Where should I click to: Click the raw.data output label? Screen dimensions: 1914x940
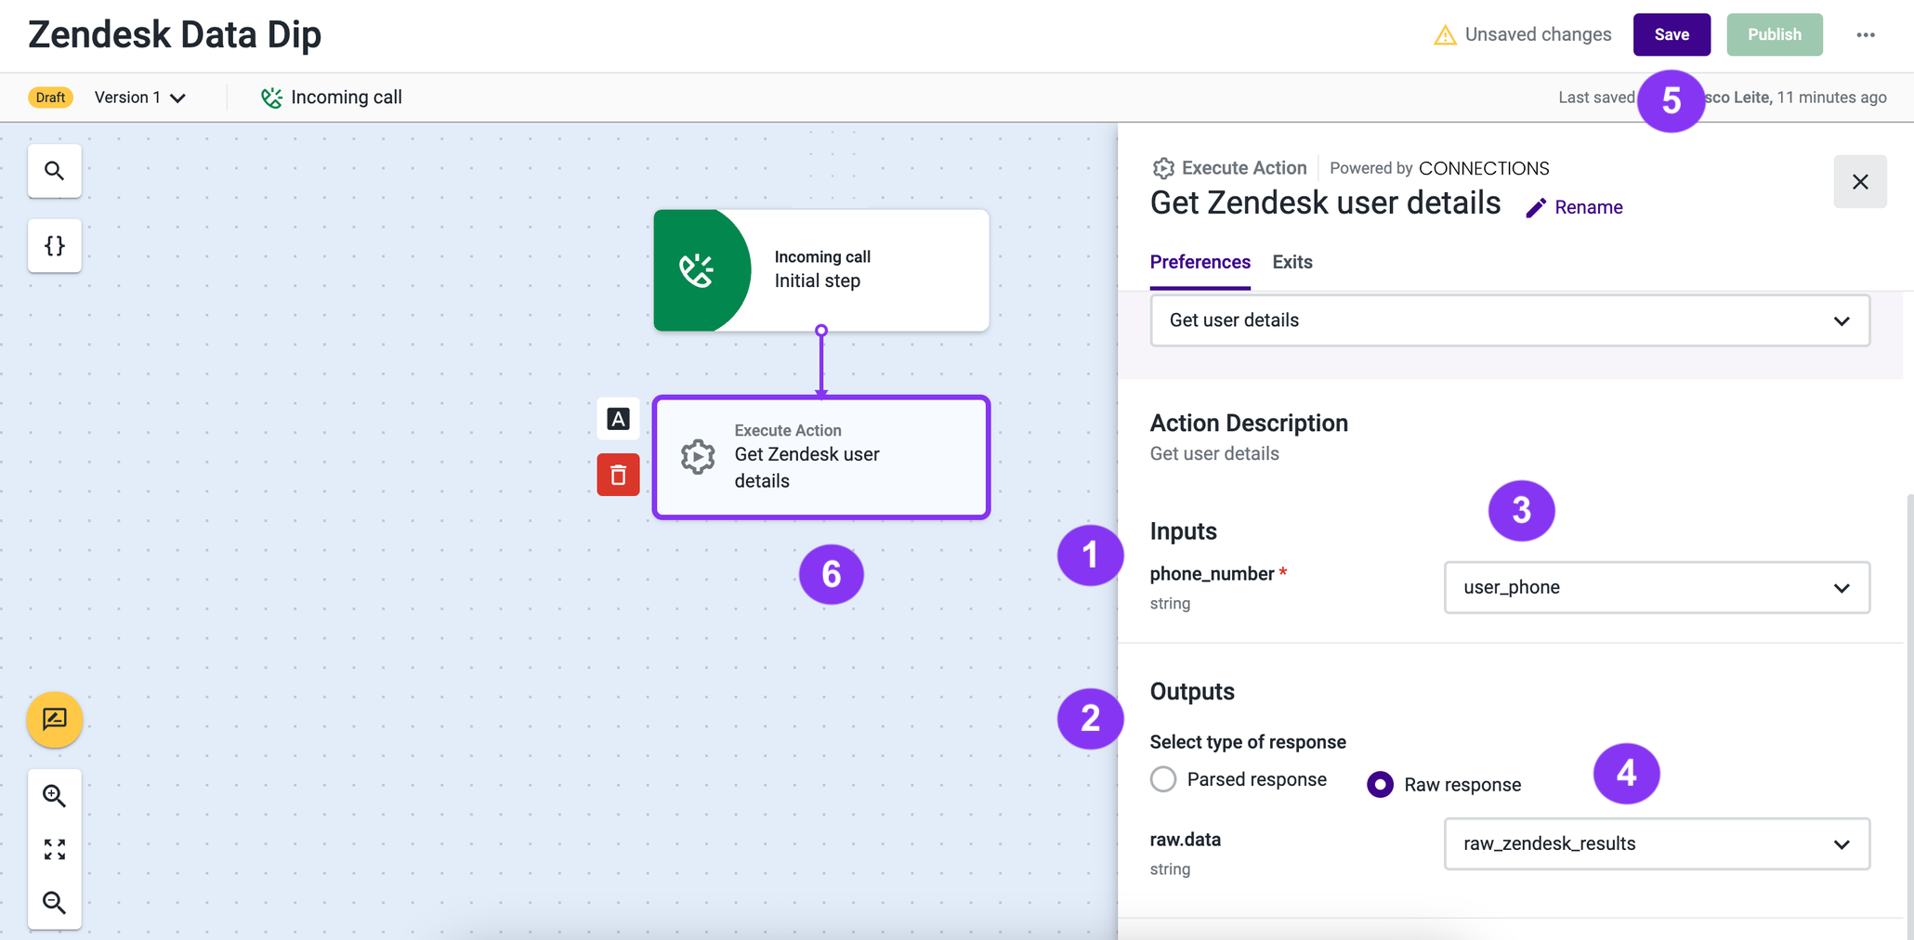[1185, 840]
